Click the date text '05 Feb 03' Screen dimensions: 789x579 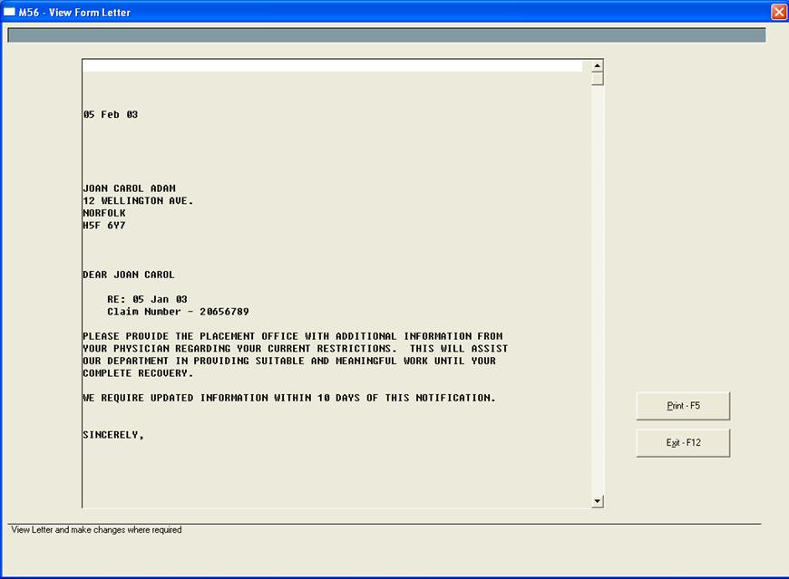point(111,114)
